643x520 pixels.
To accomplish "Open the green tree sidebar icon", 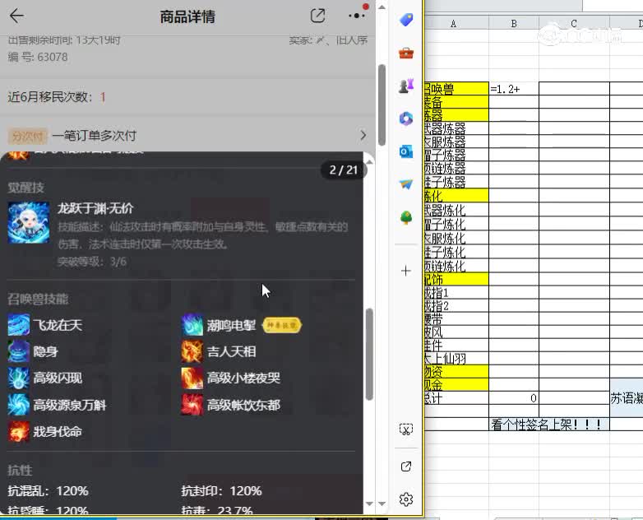I will click(x=406, y=217).
